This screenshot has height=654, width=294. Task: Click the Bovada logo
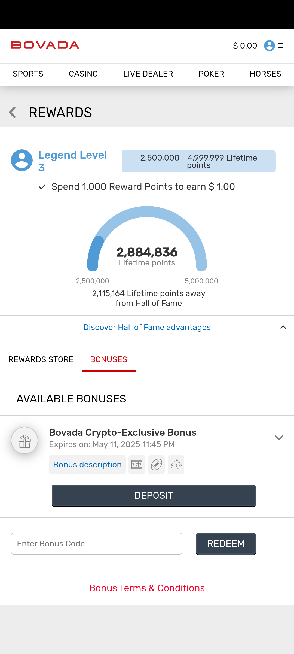pyautogui.click(x=45, y=45)
